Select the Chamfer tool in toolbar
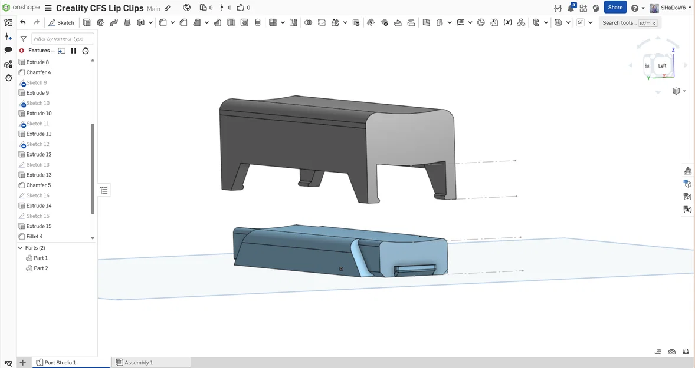This screenshot has height=368, width=695. pyautogui.click(x=183, y=22)
